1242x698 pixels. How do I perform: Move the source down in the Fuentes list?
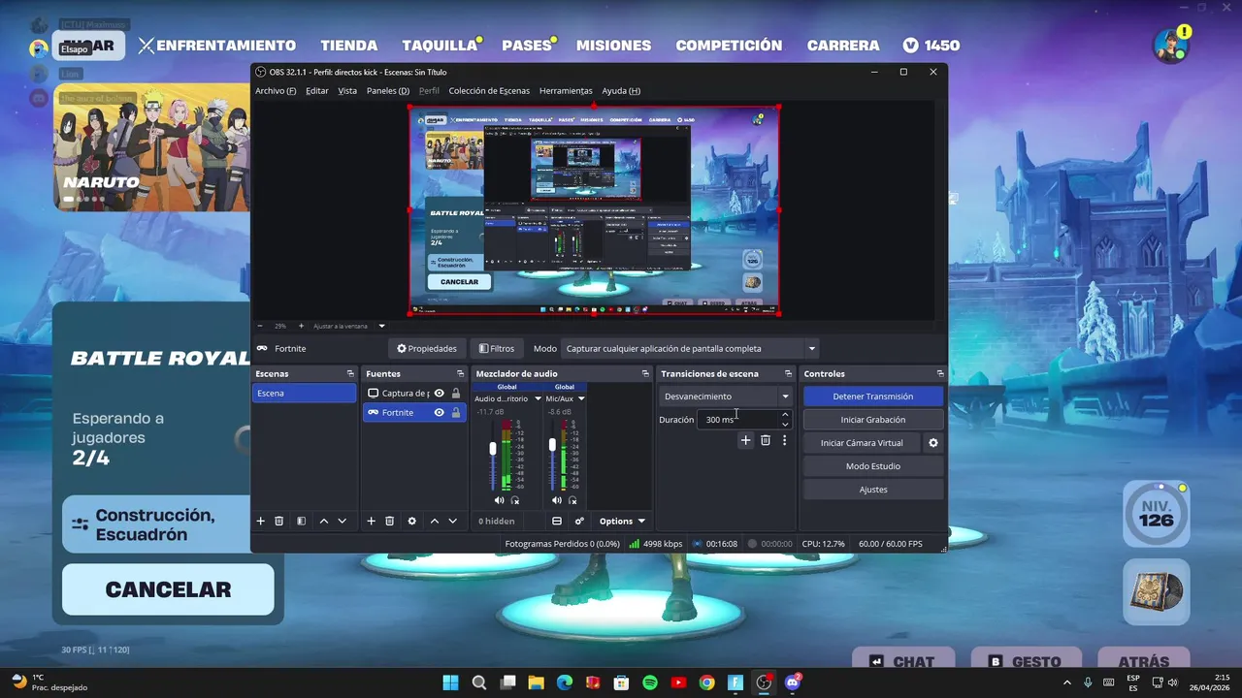[x=452, y=522]
